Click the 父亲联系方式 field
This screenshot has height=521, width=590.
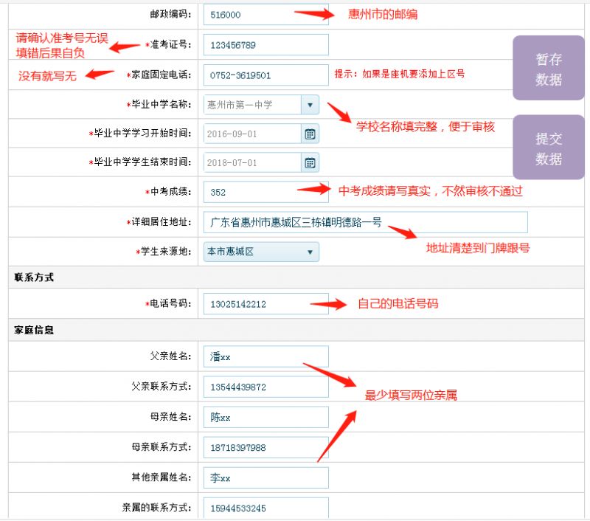(265, 387)
